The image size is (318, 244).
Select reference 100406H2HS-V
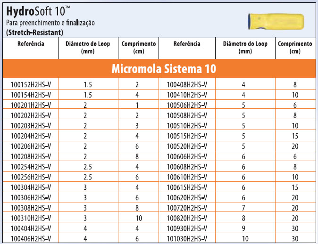click(x=31, y=239)
